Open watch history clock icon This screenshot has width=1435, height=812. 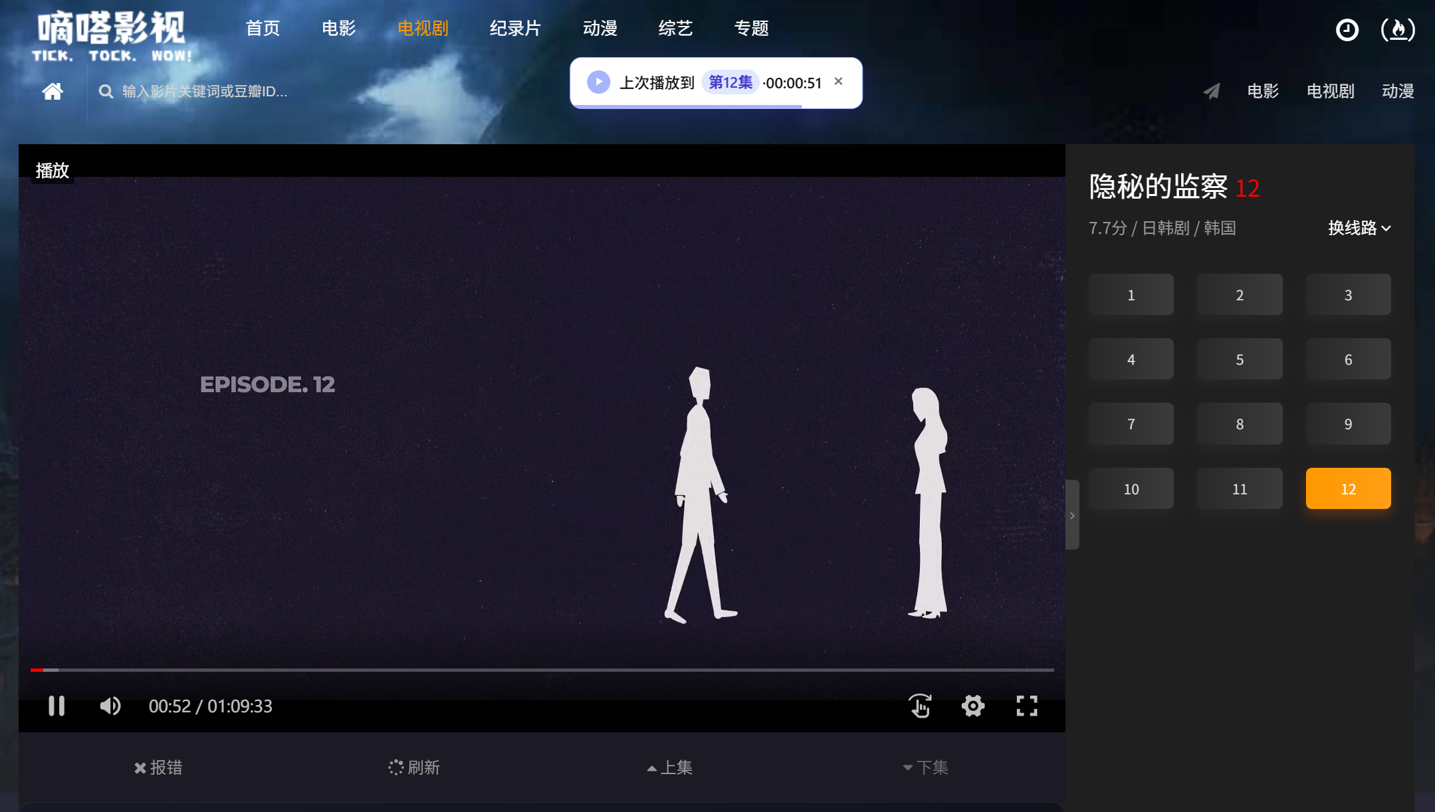1347,29
